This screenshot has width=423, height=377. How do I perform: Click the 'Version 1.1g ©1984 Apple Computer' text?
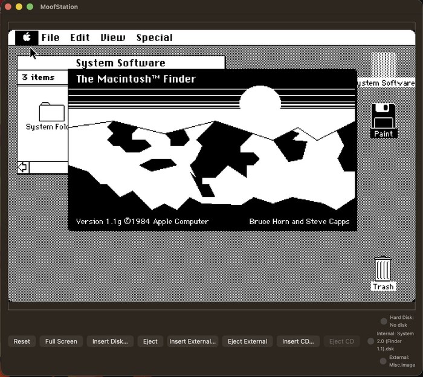[x=142, y=221]
